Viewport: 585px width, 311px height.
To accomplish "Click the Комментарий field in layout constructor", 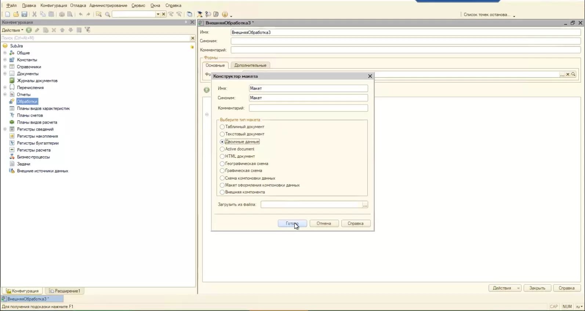I will point(308,108).
